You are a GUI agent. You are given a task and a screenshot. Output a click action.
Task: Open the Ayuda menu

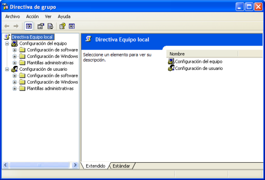coord(64,16)
